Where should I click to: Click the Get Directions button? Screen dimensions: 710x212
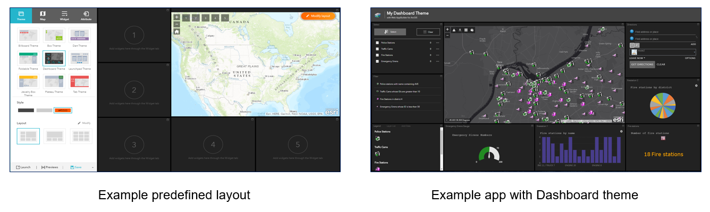point(642,64)
